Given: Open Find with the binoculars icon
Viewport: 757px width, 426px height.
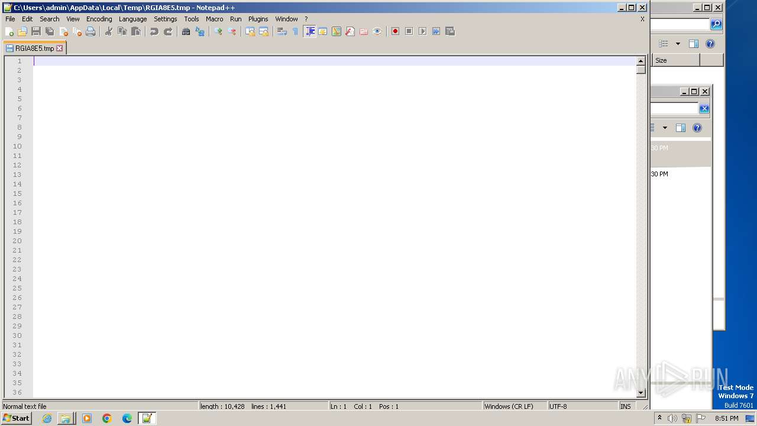Looking at the screenshot, I should [x=186, y=31].
